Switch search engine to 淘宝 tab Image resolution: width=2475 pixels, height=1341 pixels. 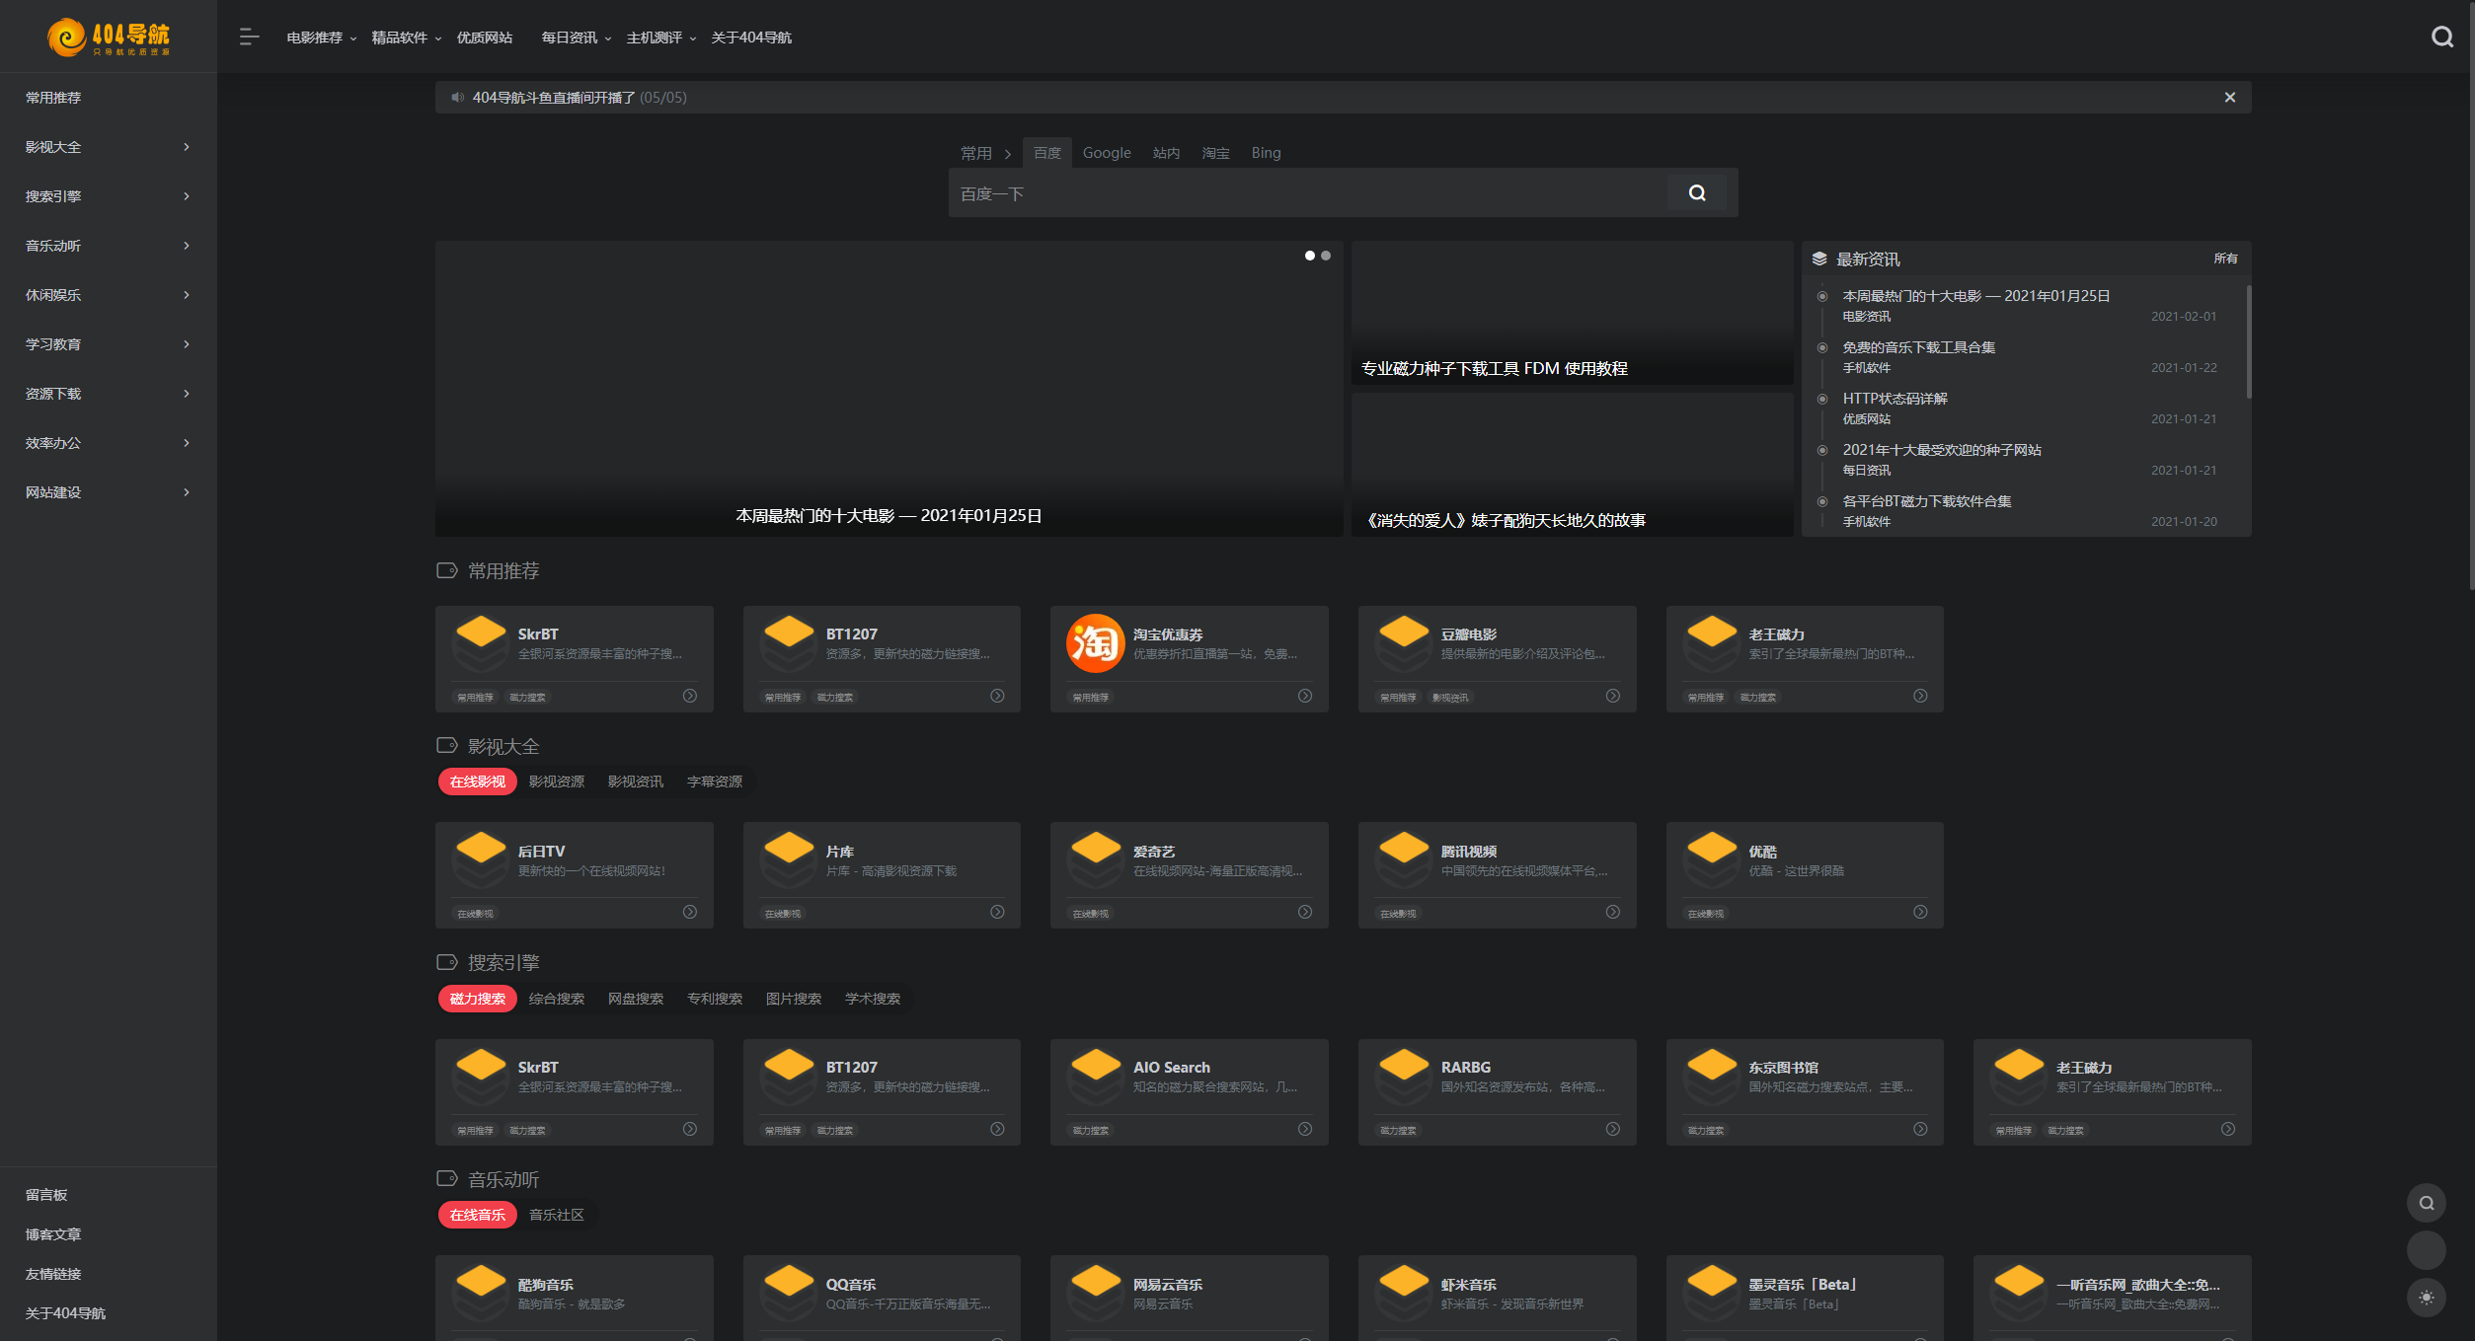(x=1215, y=153)
